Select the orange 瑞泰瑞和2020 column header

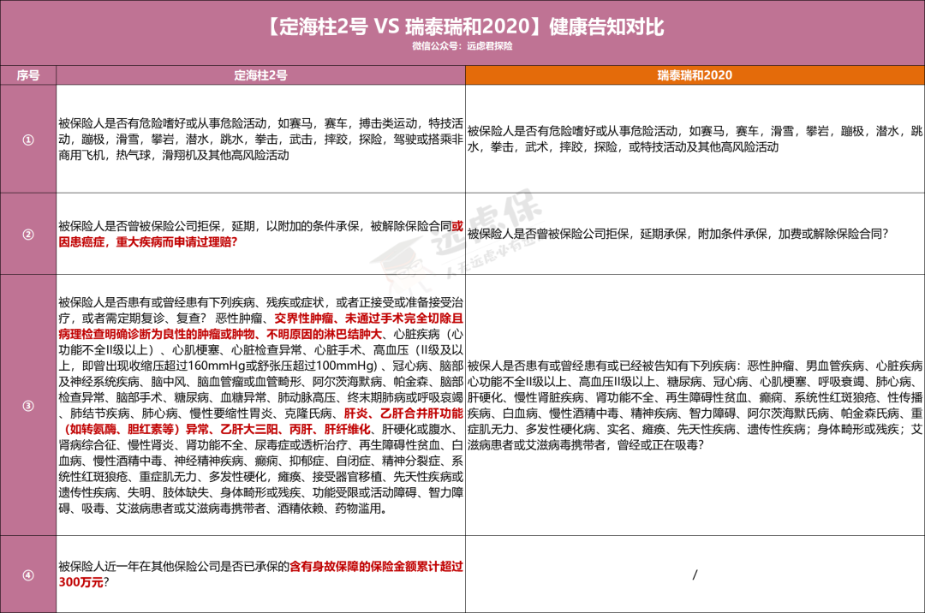coord(695,75)
